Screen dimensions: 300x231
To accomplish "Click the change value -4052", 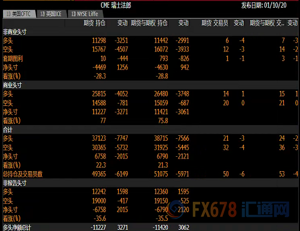I will pyautogui.click(x=121, y=94).
